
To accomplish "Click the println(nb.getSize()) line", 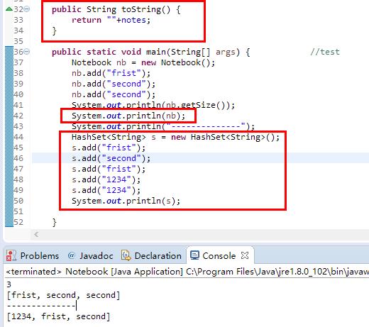I will tap(153, 105).
